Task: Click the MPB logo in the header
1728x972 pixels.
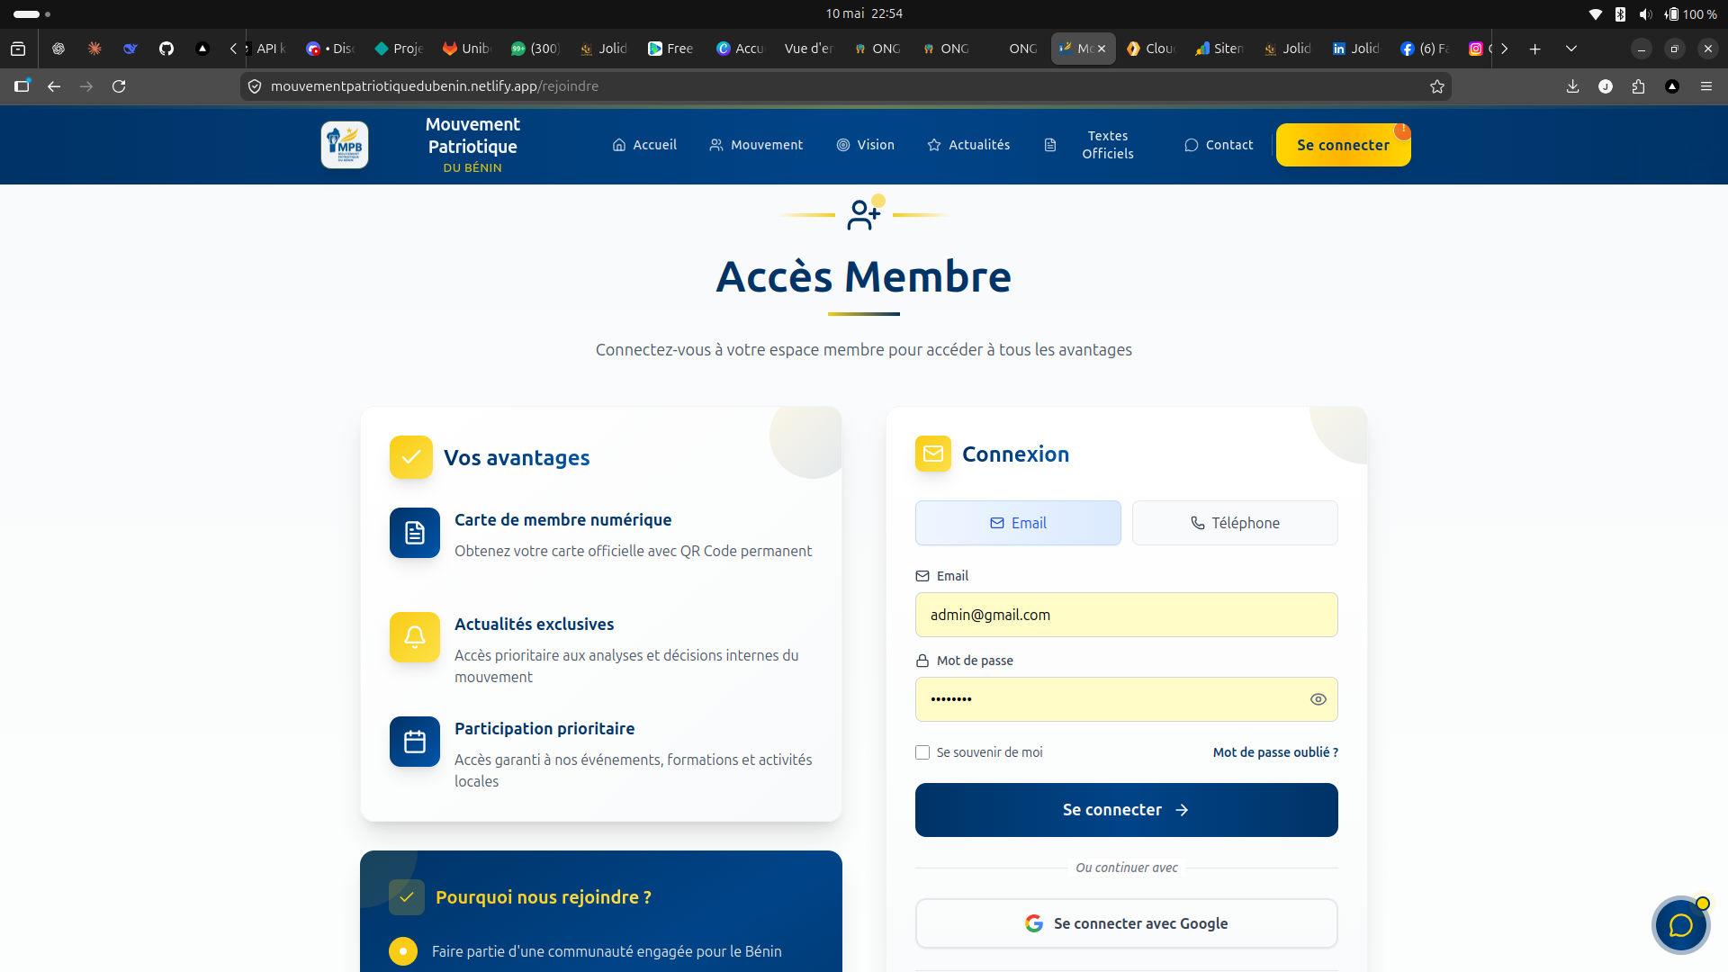Action: (x=345, y=145)
